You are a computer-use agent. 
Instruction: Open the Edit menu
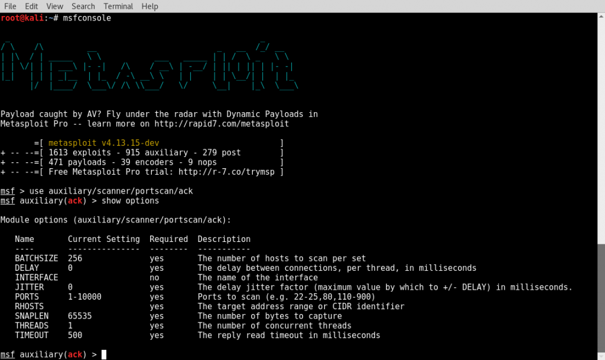[x=31, y=6]
